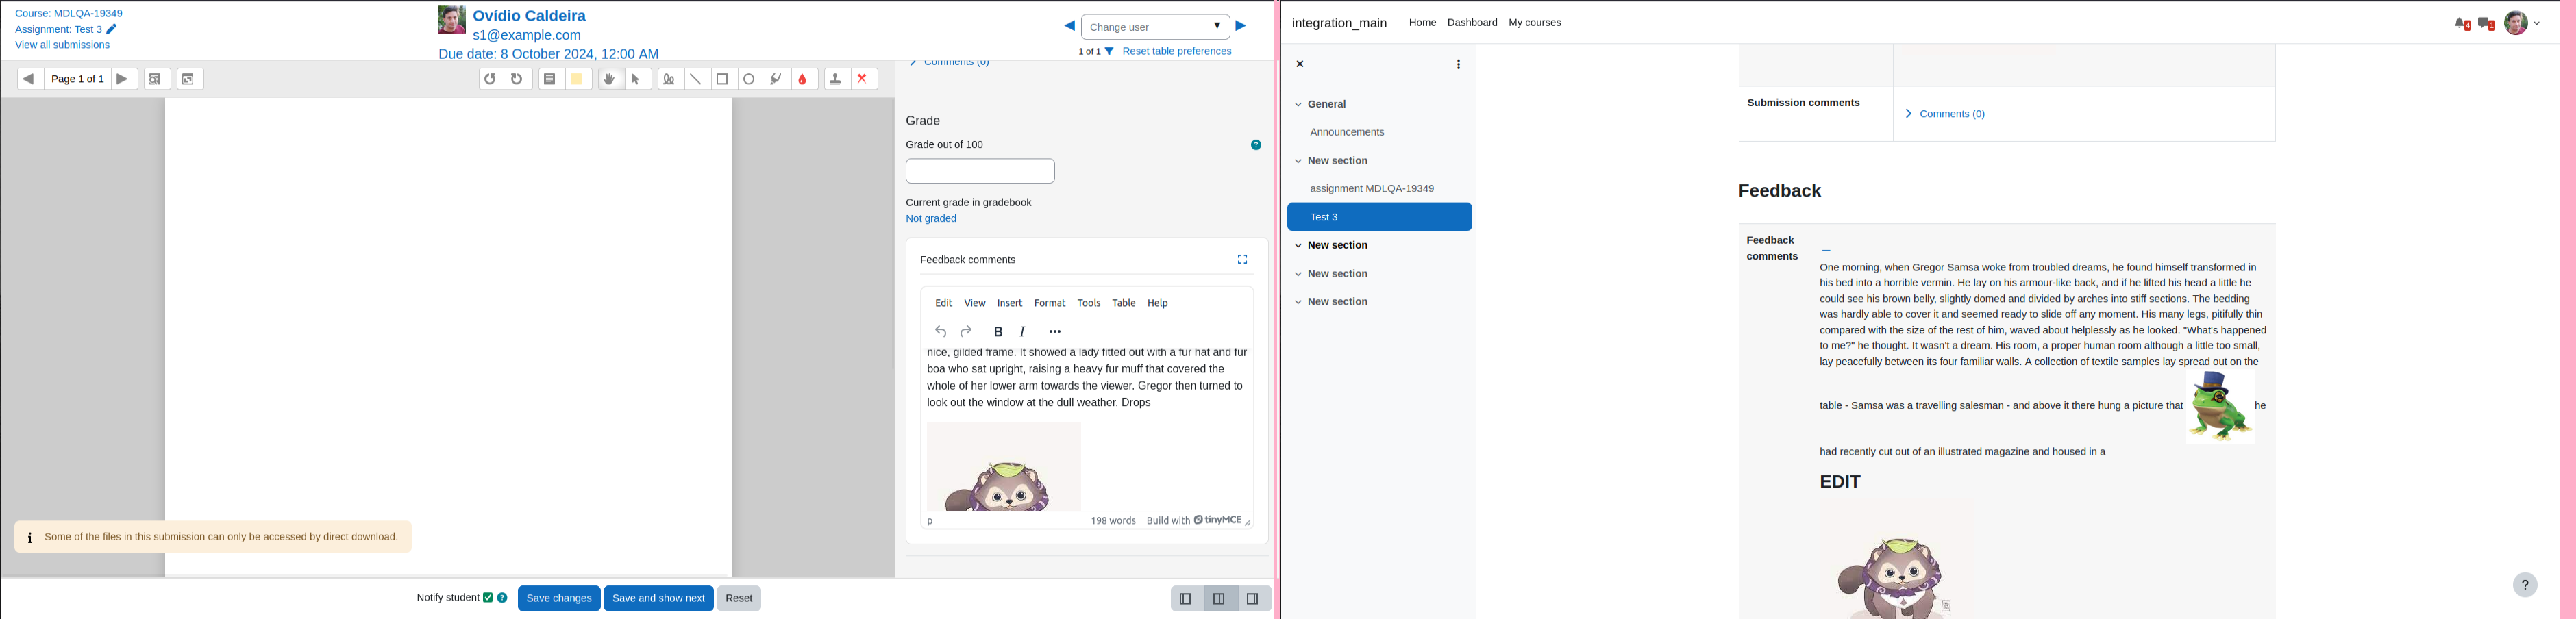The image size is (2576, 619).
Task: Focus the Grade out of 100 field
Action: pyautogui.click(x=980, y=171)
